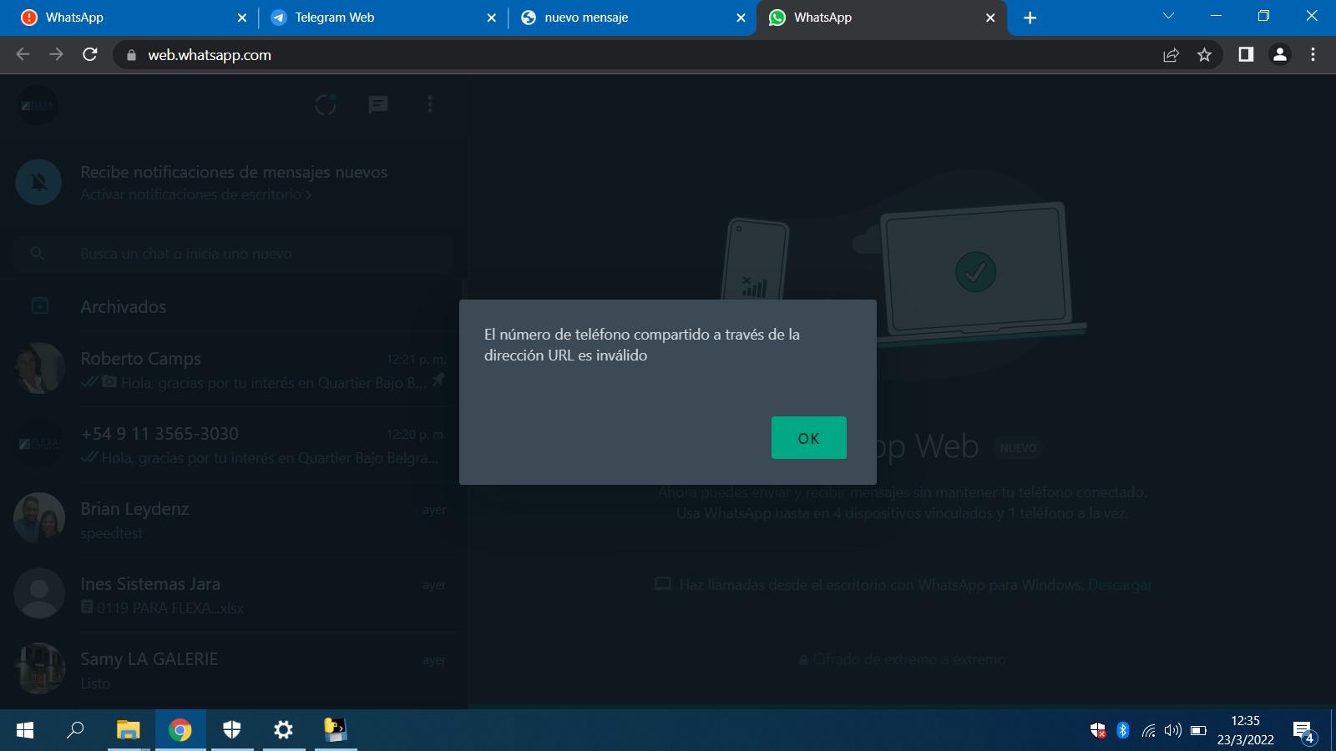
Task: Click the chat search field
Action: (232, 254)
